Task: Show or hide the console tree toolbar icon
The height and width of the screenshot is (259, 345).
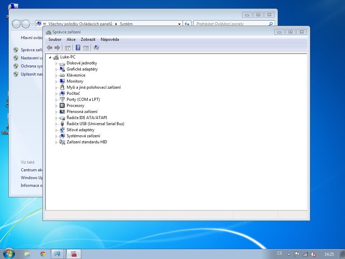Action: (68, 48)
